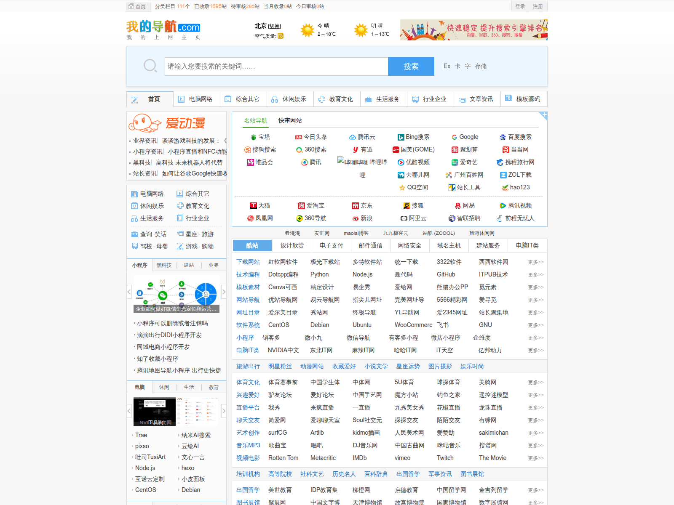Open 教育文化 in main navigation
Viewport: 674px width, 505px height.
click(336, 99)
